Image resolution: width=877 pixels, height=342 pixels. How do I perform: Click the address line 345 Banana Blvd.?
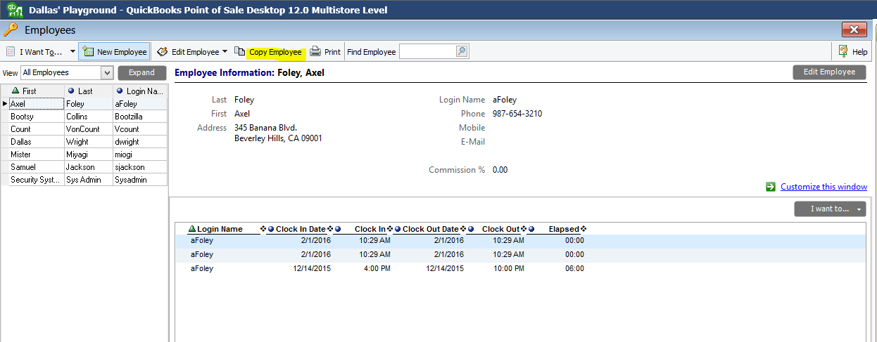point(266,128)
